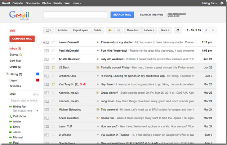227x145 pixels.
Task: Tick the checkbox for Arielle Reinstein July 4th email
Action: [x=48, y=59]
